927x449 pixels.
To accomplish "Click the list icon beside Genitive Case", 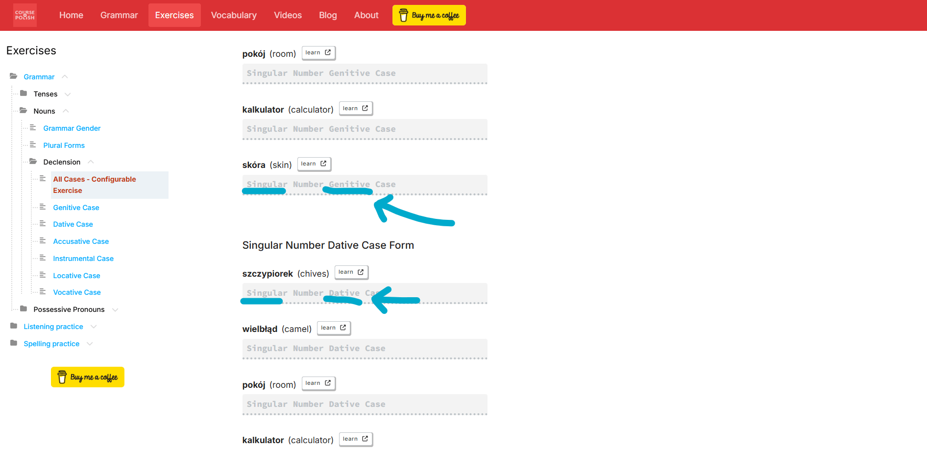I will [42, 207].
